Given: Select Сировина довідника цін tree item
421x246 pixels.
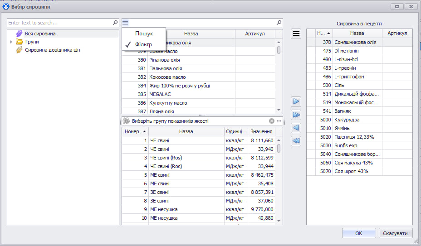Looking at the screenshot, I should click(x=52, y=50).
